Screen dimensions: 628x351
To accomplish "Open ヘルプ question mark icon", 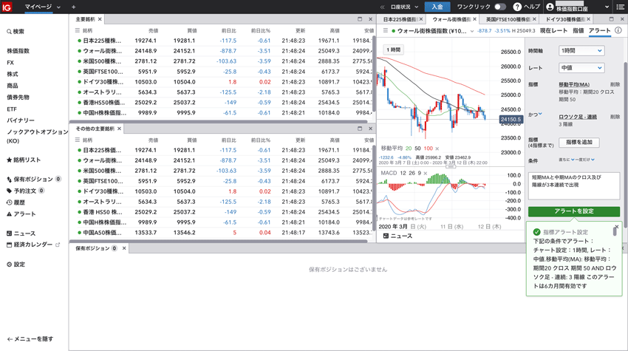I will pos(517,7).
